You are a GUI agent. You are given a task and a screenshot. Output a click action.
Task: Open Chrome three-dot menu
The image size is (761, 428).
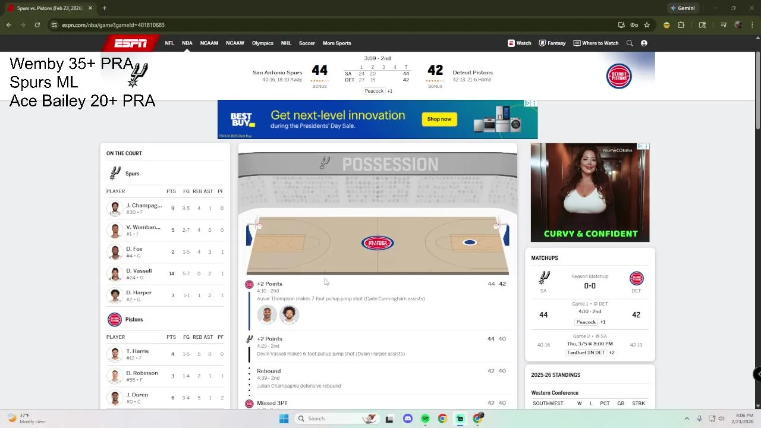coord(752,25)
